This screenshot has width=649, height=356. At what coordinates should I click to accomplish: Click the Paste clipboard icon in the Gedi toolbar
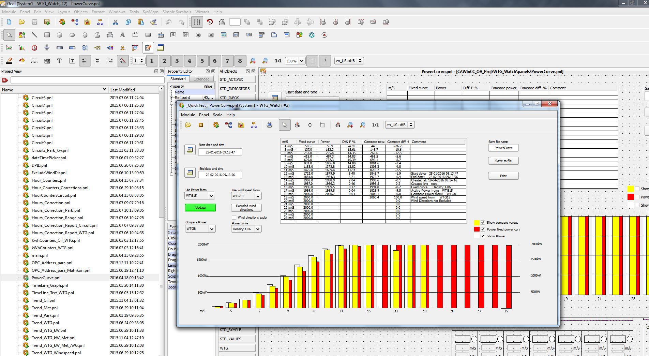pyautogui.click(x=140, y=22)
